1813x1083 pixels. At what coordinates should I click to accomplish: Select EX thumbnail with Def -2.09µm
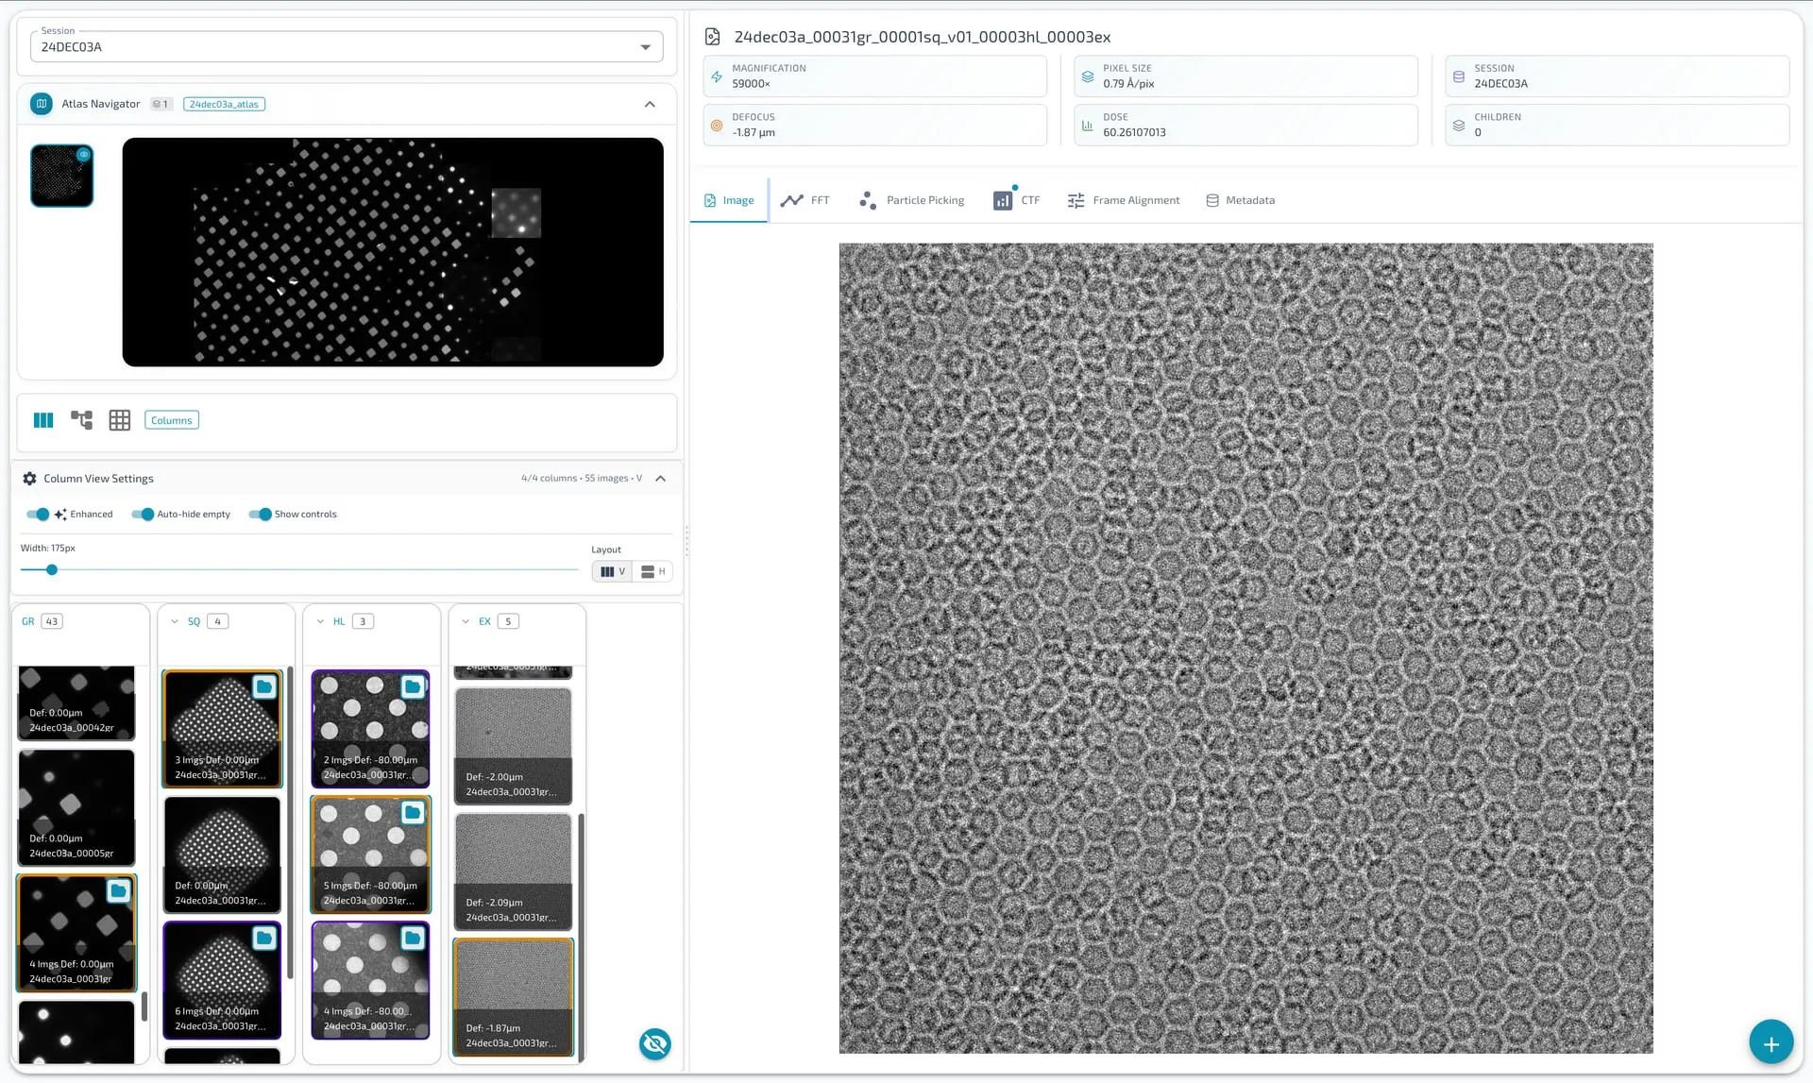click(513, 871)
